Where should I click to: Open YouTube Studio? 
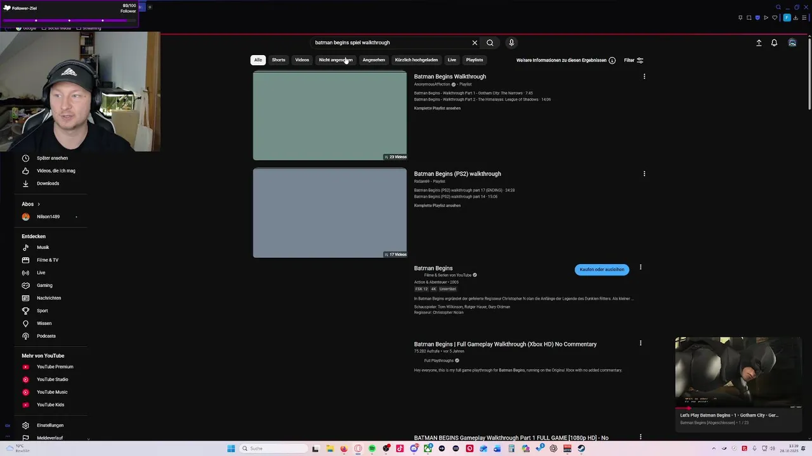[x=51, y=379]
